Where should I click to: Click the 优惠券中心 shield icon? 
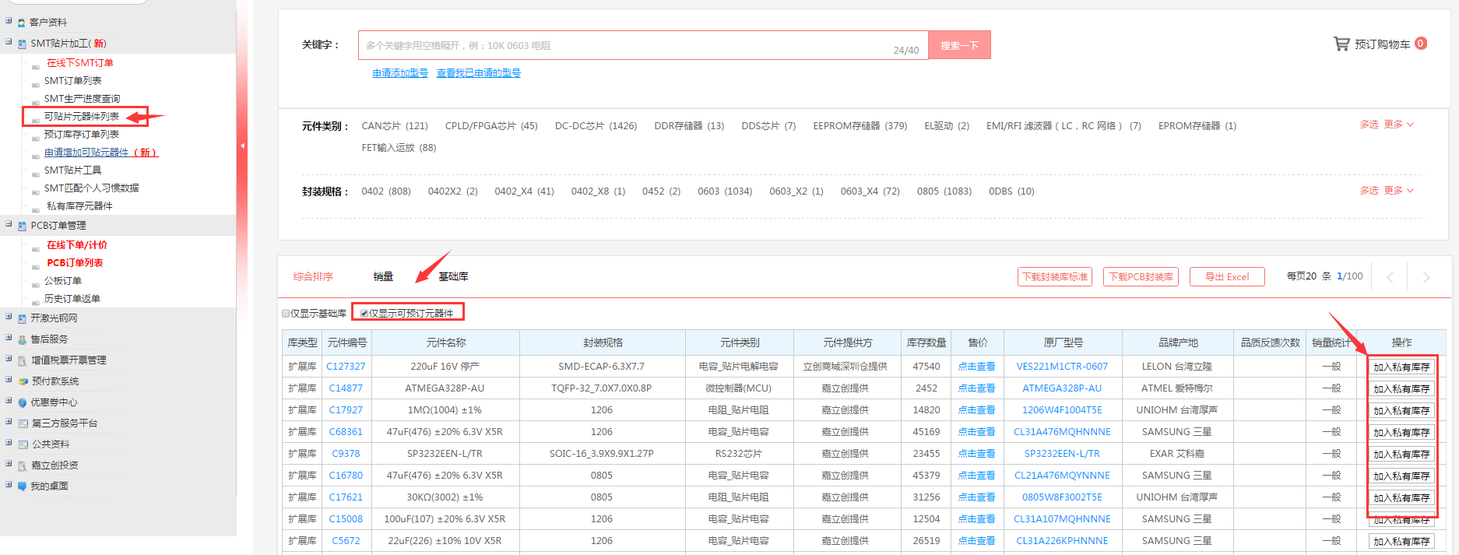coord(22,402)
